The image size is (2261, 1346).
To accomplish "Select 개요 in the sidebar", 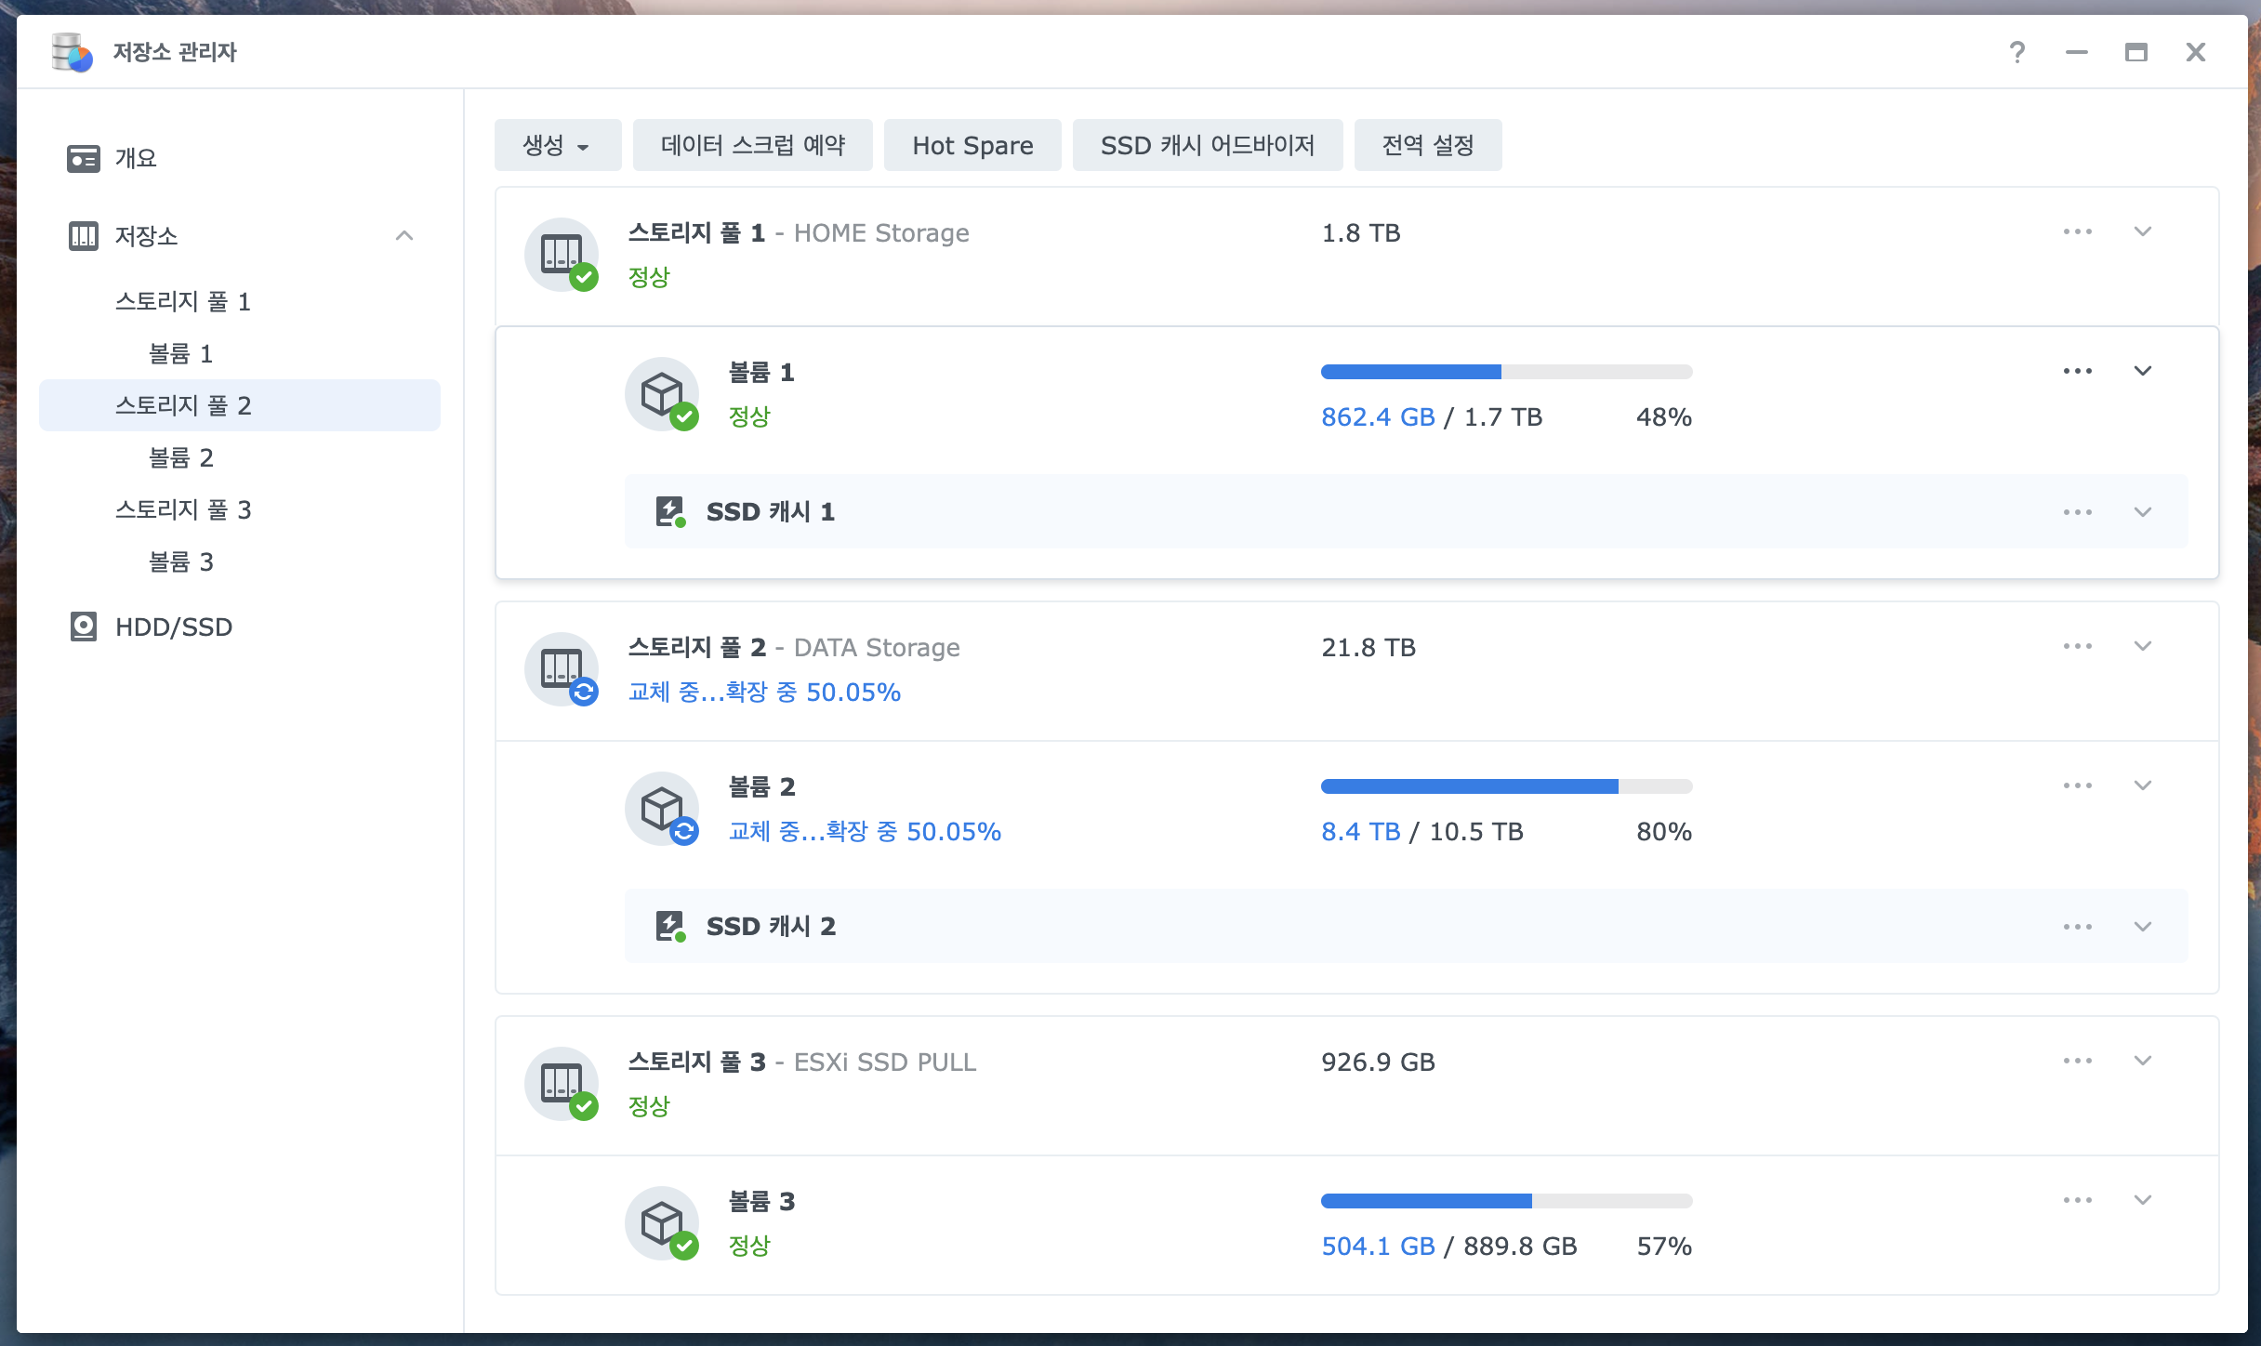I will (136, 158).
